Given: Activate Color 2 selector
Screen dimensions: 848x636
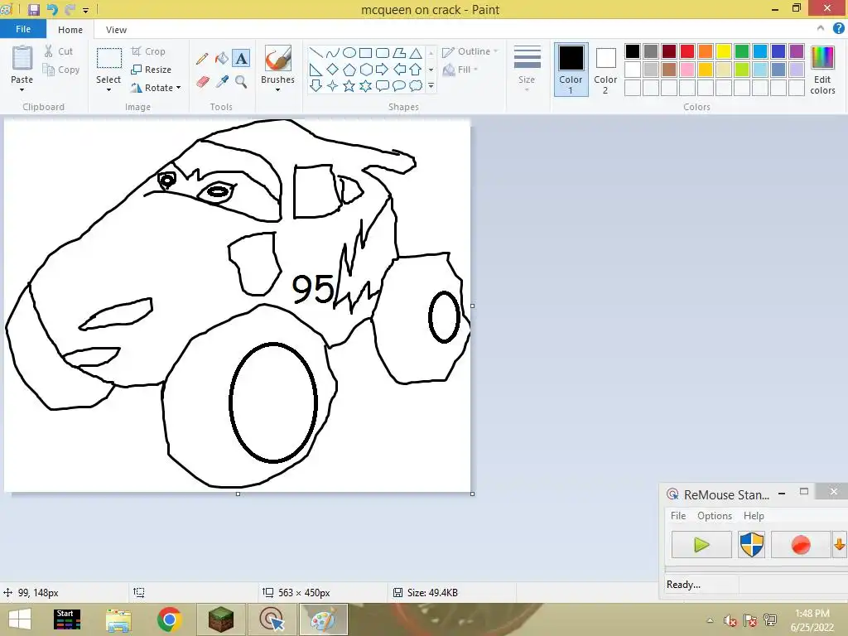Looking at the screenshot, I should click(605, 70).
